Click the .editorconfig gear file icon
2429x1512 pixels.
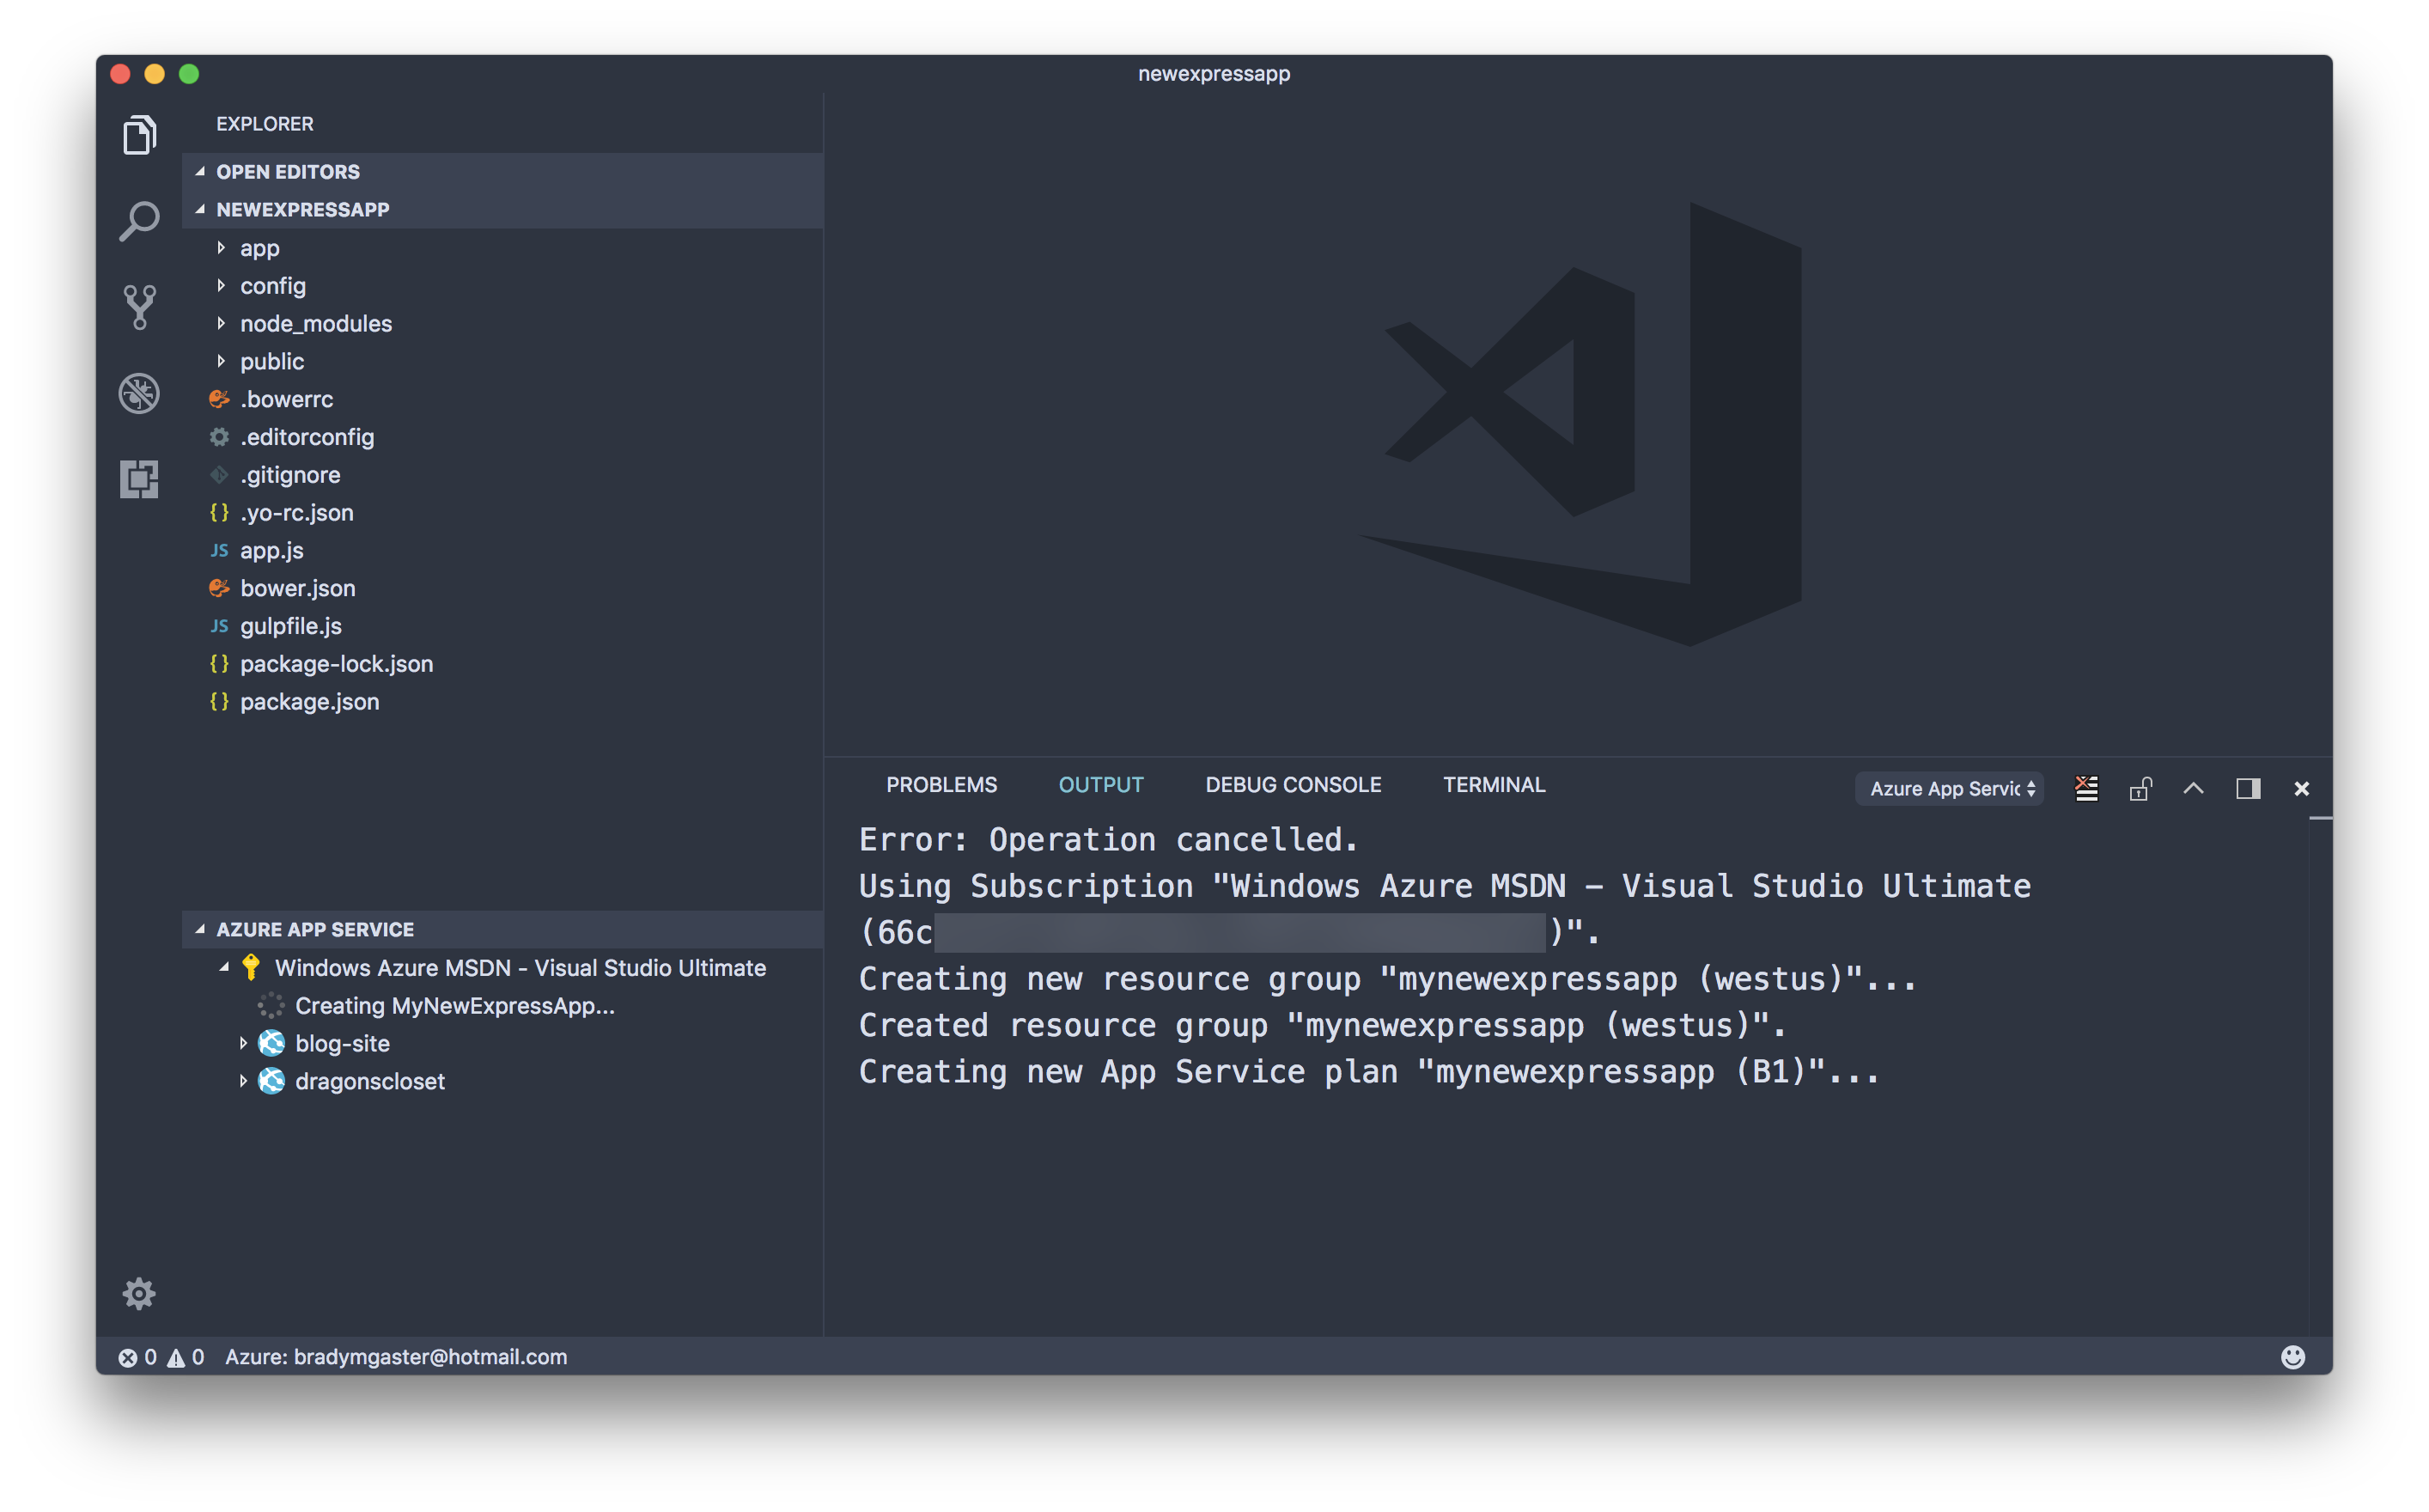[x=219, y=437]
